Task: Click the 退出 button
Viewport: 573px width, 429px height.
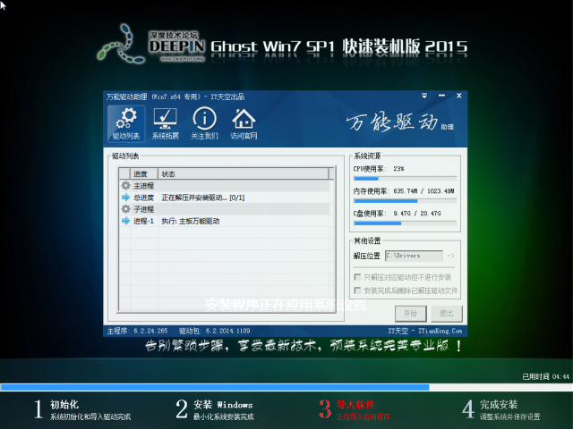Action: point(446,314)
